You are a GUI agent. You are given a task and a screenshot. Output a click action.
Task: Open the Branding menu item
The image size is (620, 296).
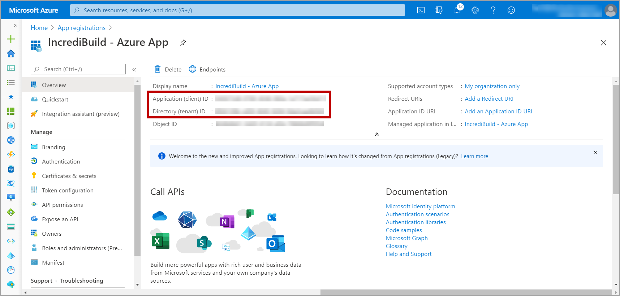tap(78, 147)
